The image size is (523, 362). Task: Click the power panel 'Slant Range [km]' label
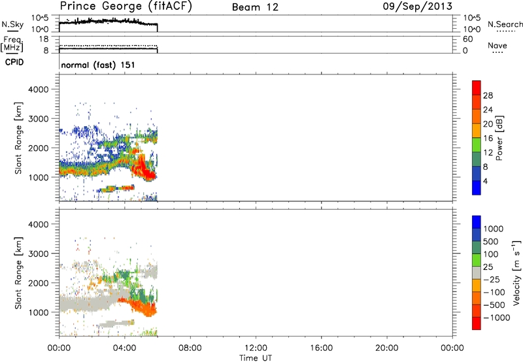pos(18,138)
